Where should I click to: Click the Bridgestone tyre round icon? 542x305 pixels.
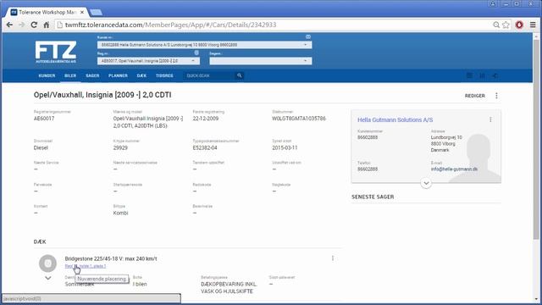(x=47, y=263)
